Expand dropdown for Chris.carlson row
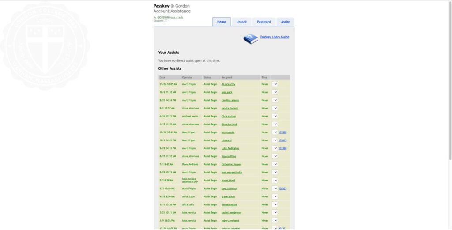The height and width of the screenshot is (230, 452). (x=275, y=116)
